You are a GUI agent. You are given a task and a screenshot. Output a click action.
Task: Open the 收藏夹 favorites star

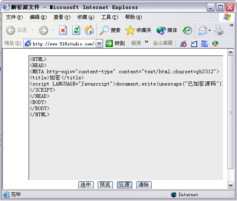click(138, 30)
